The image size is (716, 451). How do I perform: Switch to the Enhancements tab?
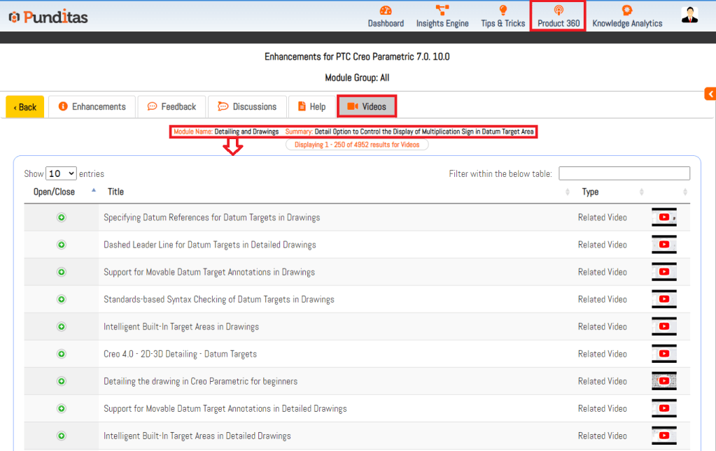coord(92,106)
